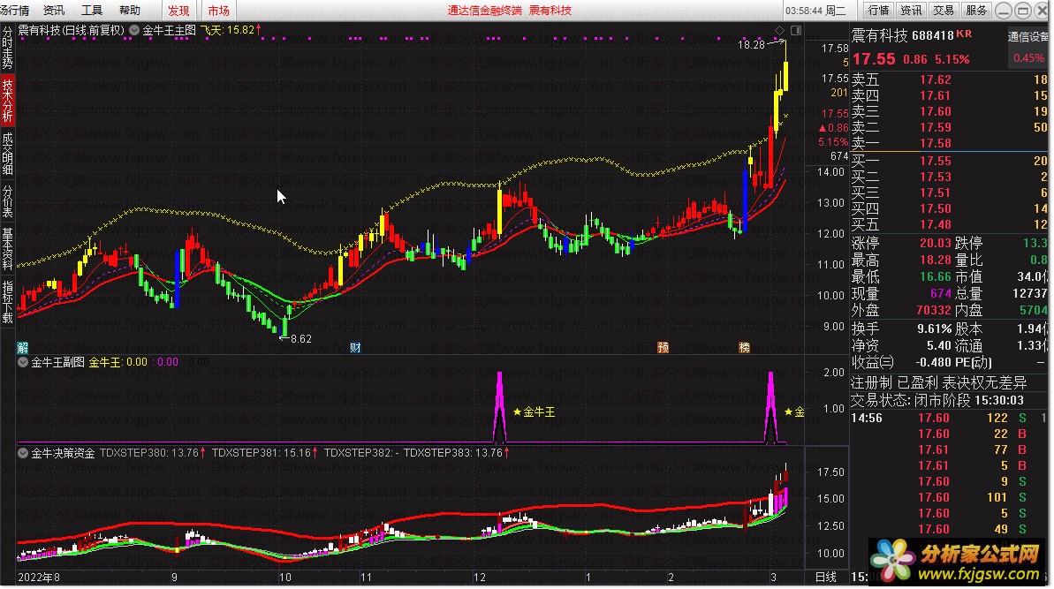The width and height of the screenshot is (1054, 589).
Task: Click the 预 marker on the timeline
Action: click(663, 348)
